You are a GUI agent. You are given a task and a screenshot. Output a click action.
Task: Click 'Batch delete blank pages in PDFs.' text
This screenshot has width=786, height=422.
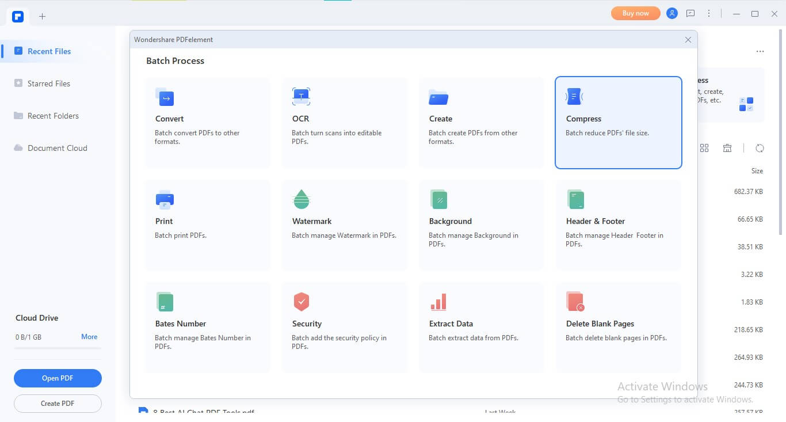(616, 338)
